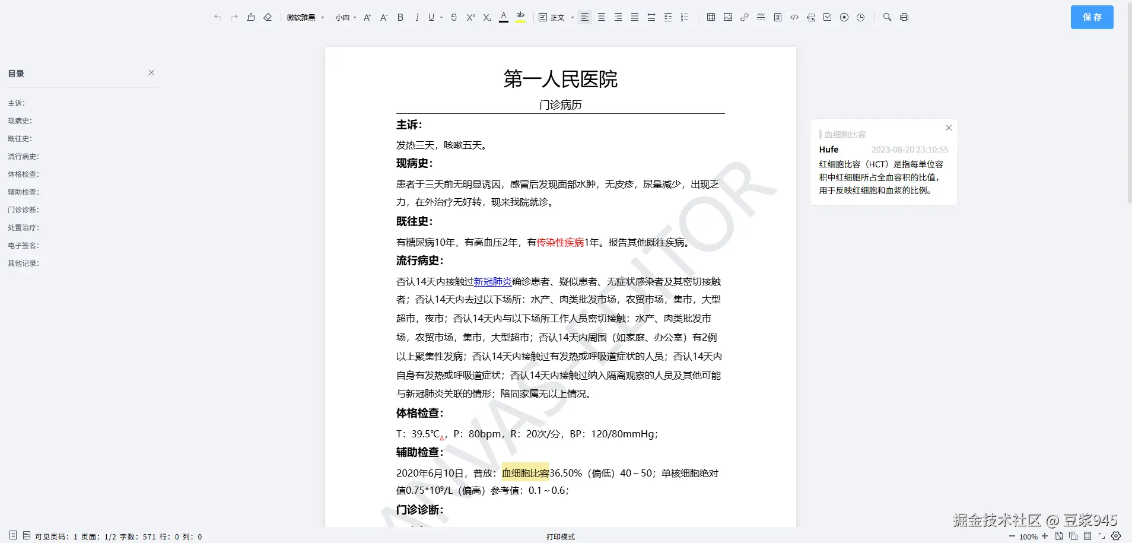Jump to 既往史 in the catalog
Viewport: 1132px width, 543px height.
(x=20, y=139)
